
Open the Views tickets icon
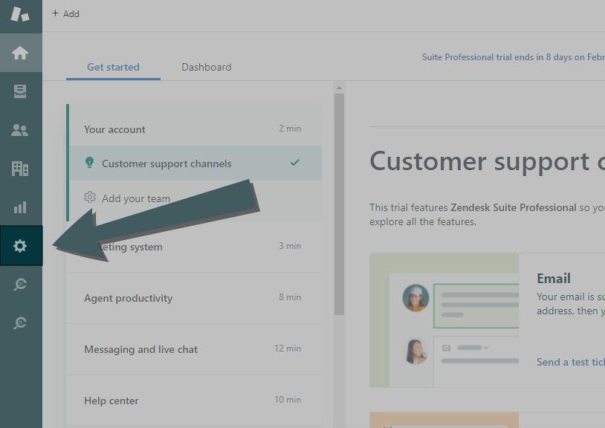20,91
